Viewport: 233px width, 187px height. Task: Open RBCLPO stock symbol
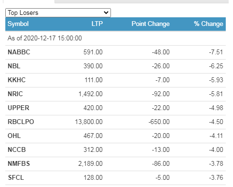[x=21, y=122]
